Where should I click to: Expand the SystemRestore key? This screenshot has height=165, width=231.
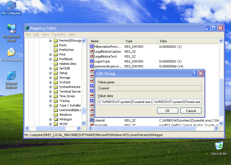click(50, 87)
